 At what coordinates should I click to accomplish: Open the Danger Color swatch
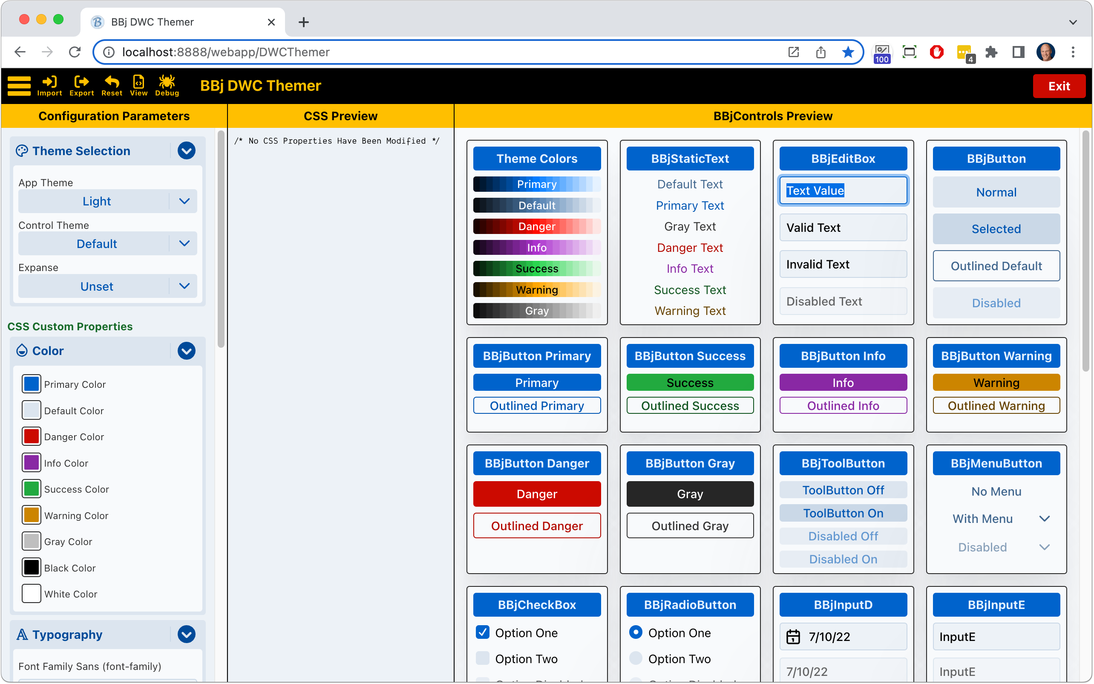(32, 436)
